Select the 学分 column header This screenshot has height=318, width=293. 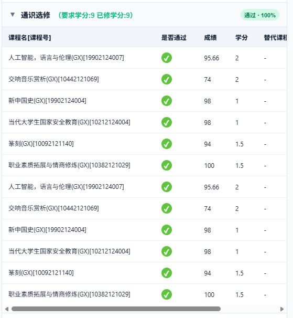(241, 37)
